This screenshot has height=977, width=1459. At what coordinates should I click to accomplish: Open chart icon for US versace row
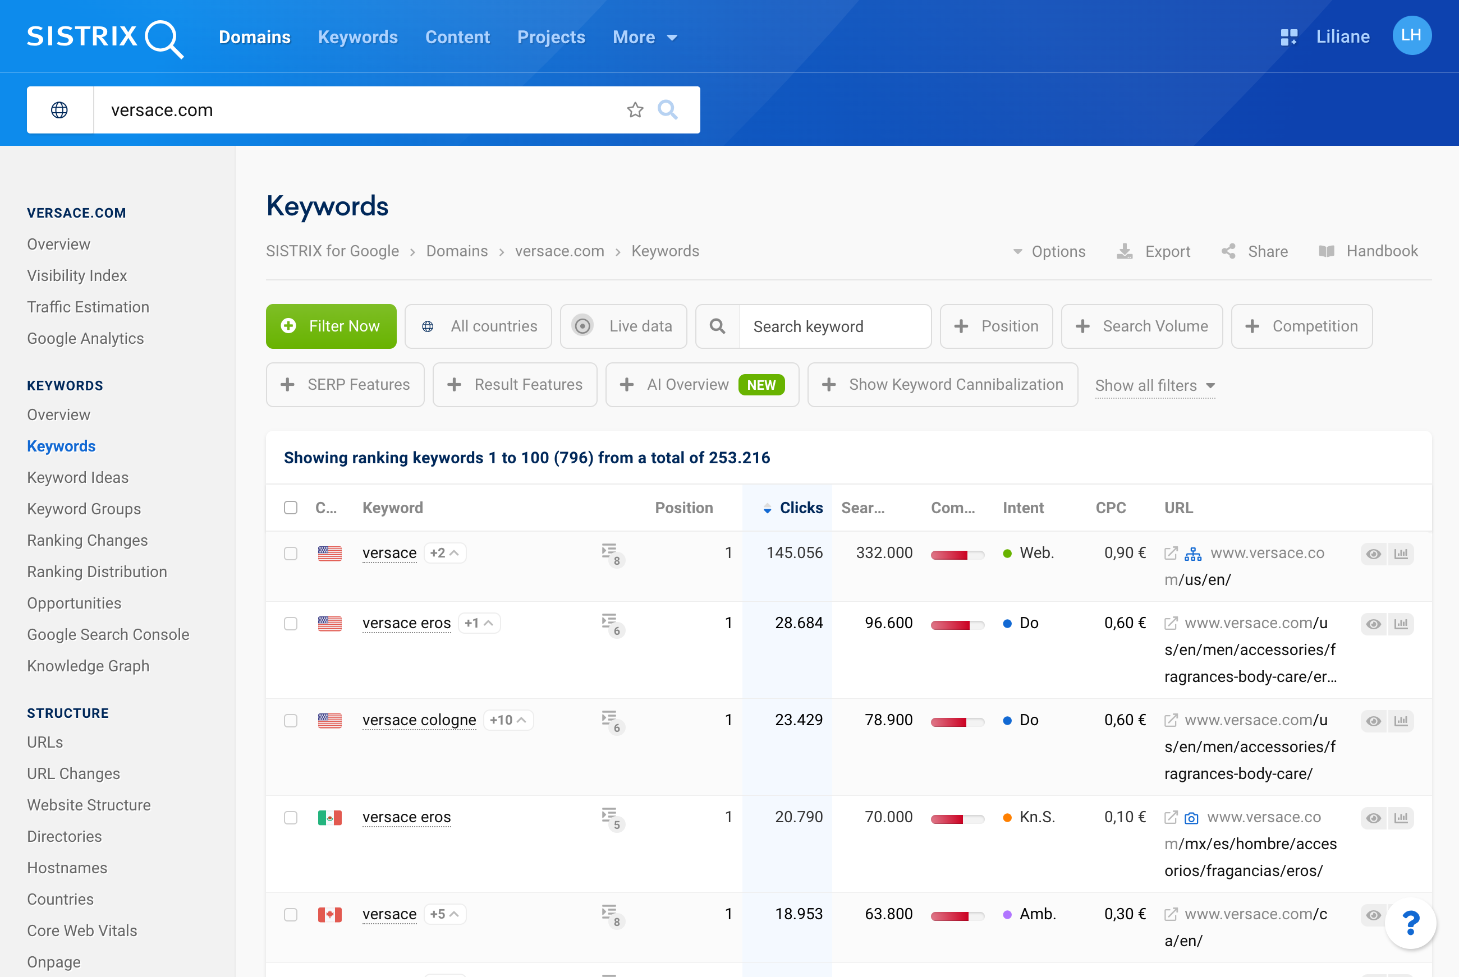[1401, 554]
